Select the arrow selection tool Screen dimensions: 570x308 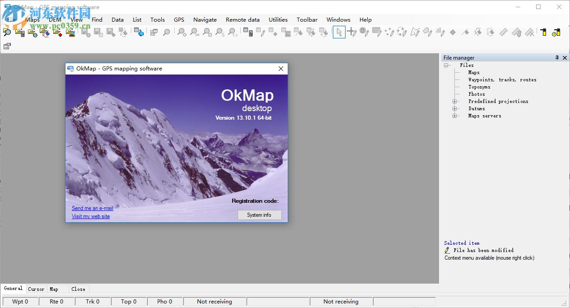tap(339, 32)
